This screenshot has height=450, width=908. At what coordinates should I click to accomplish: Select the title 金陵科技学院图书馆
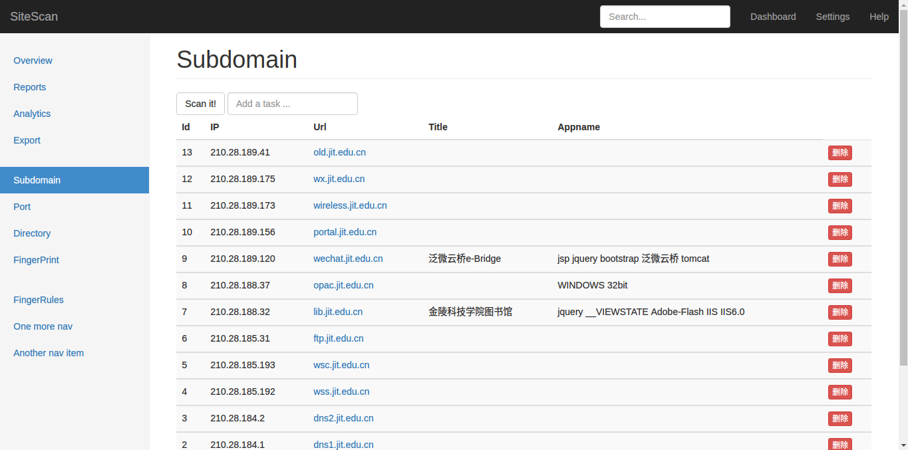pyautogui.click(x=470, y=312)
